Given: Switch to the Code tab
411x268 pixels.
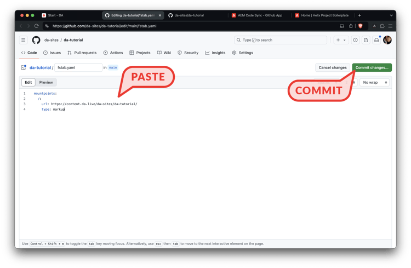Looking at the screenshot, I should click(x=29, y=53).
